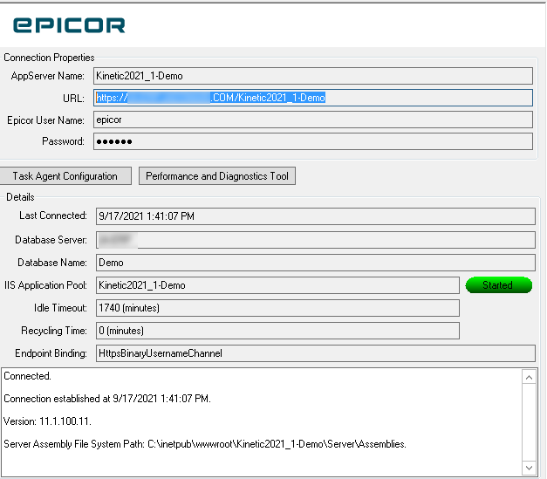This screenshot has width=547, height=479.
Task: Select the Idle Timeout value field
Action: coord(277,308)
